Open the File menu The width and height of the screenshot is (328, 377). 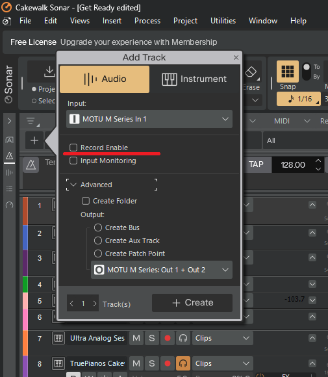pos(25,21)
